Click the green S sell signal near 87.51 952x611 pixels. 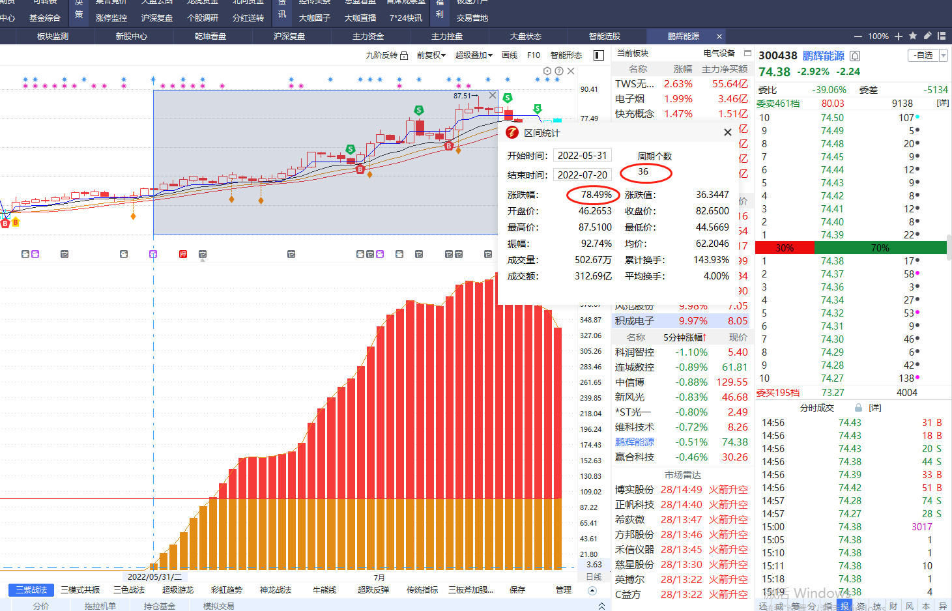[x=507, y=98]
